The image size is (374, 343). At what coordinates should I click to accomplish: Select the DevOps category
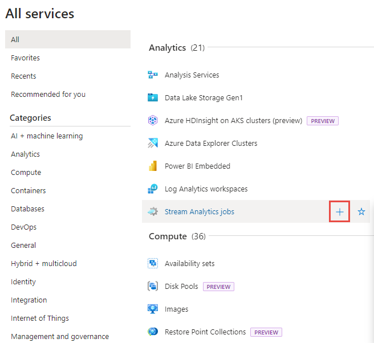(23, 227)
